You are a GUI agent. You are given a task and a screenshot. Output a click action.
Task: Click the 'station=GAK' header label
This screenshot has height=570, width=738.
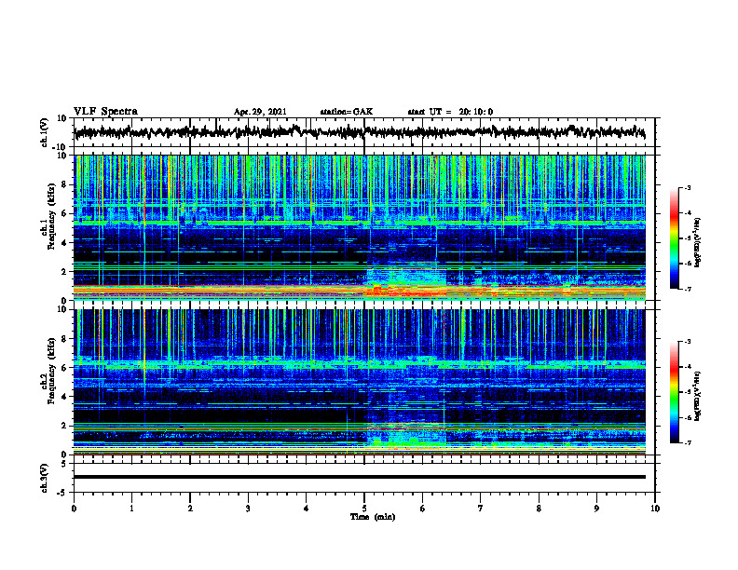[x=347, y=112]
